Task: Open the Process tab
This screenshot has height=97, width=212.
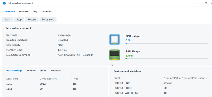Action: tap(24, 12)
